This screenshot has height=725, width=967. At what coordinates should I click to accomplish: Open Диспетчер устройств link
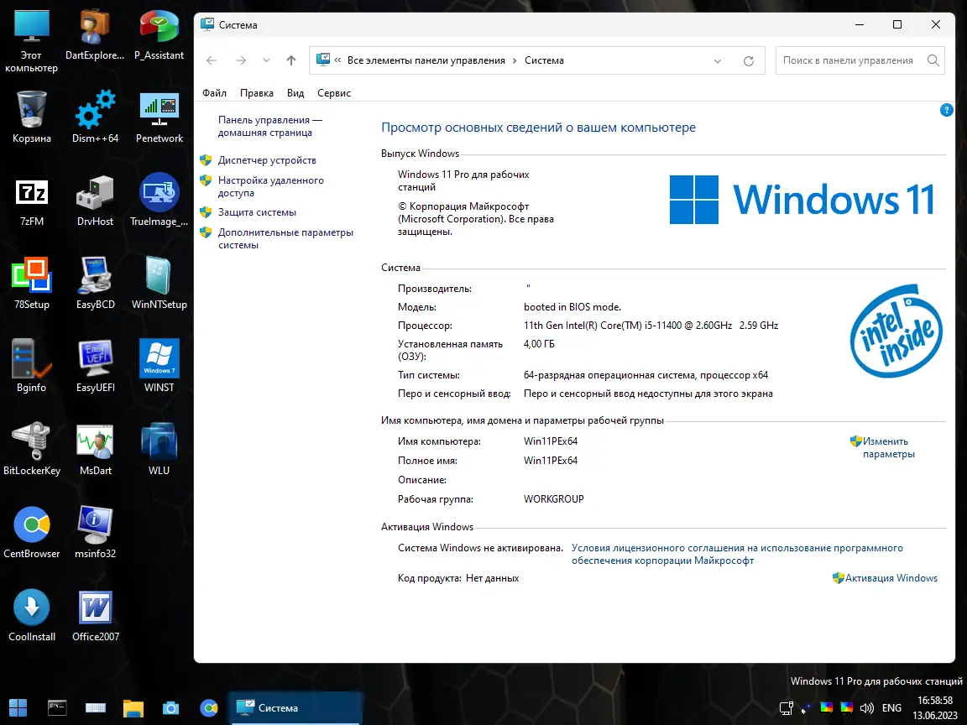[x=266, y=160]
